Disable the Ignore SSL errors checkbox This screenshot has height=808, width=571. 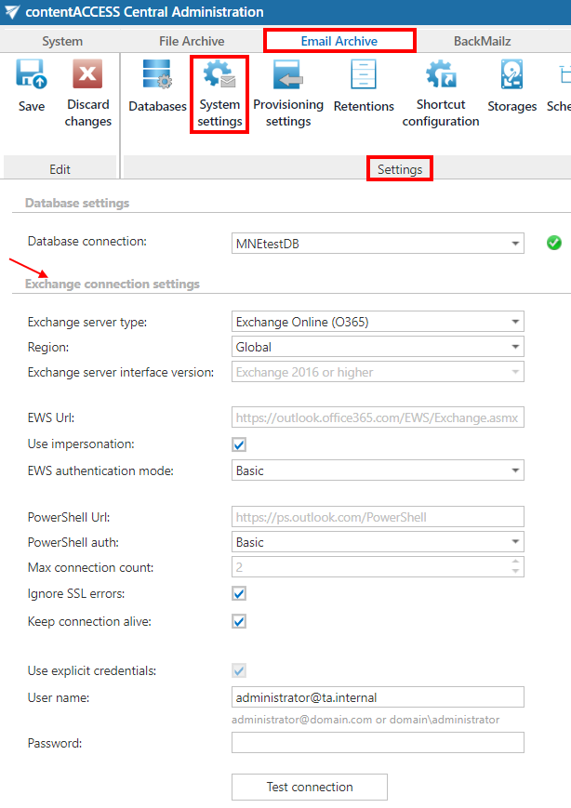pyautogui.click(x=239, y=593)
